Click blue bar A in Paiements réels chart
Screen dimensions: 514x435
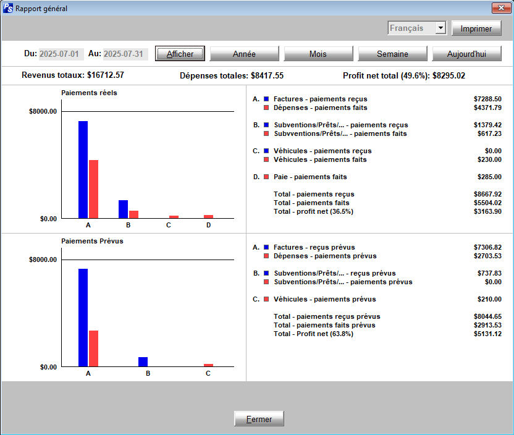83,169
